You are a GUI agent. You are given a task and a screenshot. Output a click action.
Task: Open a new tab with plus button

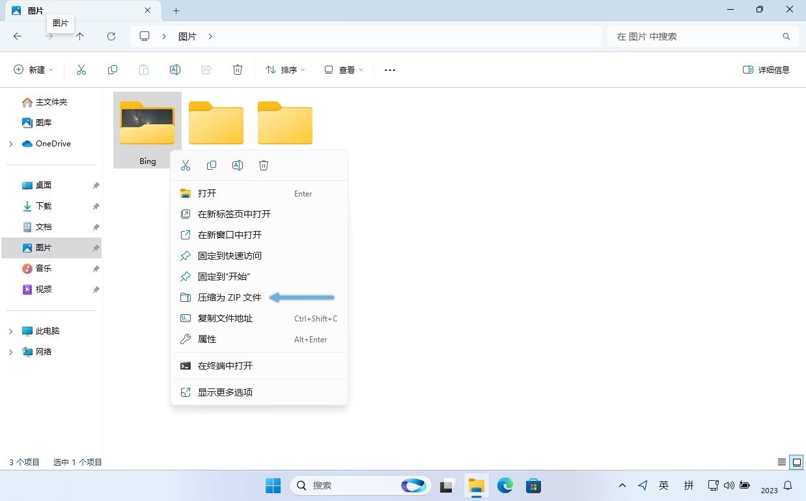point(176,10)
